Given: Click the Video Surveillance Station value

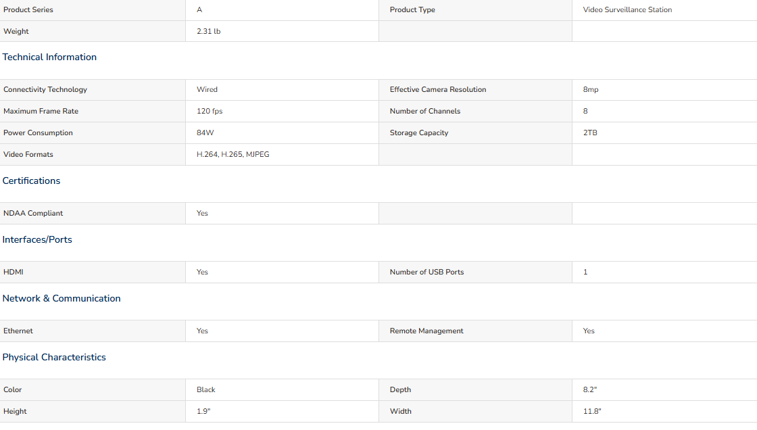Looking at the screenshot, I should 627,10.
